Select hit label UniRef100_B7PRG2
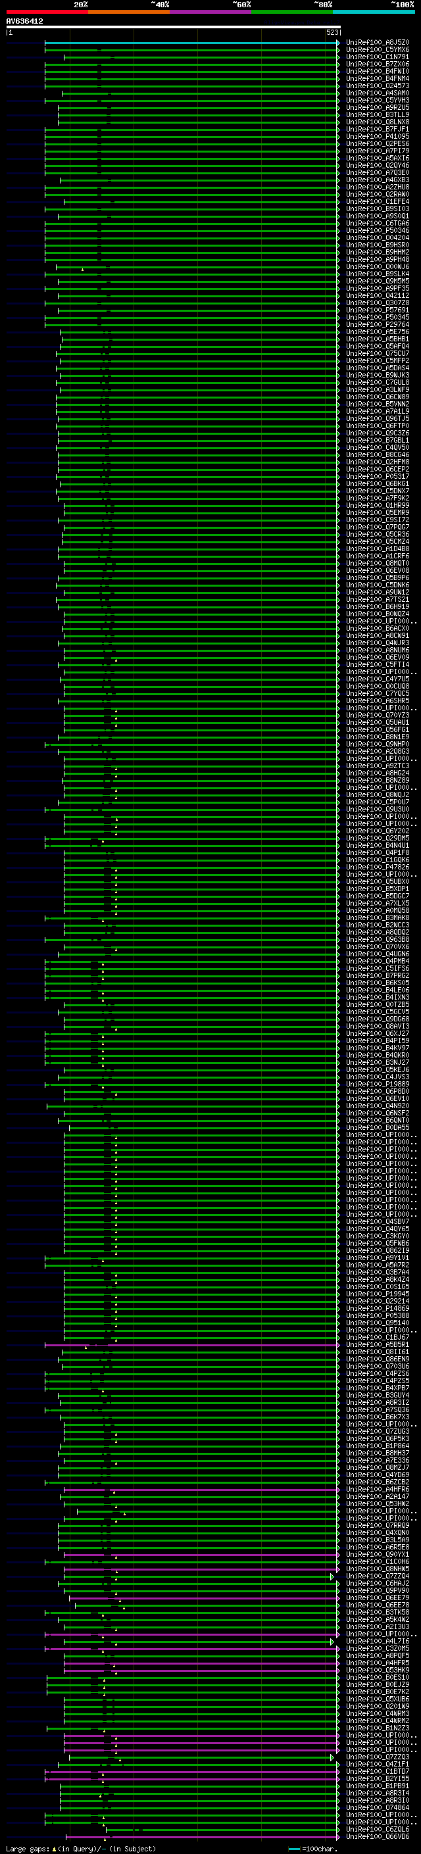 [x=378, y=975]
